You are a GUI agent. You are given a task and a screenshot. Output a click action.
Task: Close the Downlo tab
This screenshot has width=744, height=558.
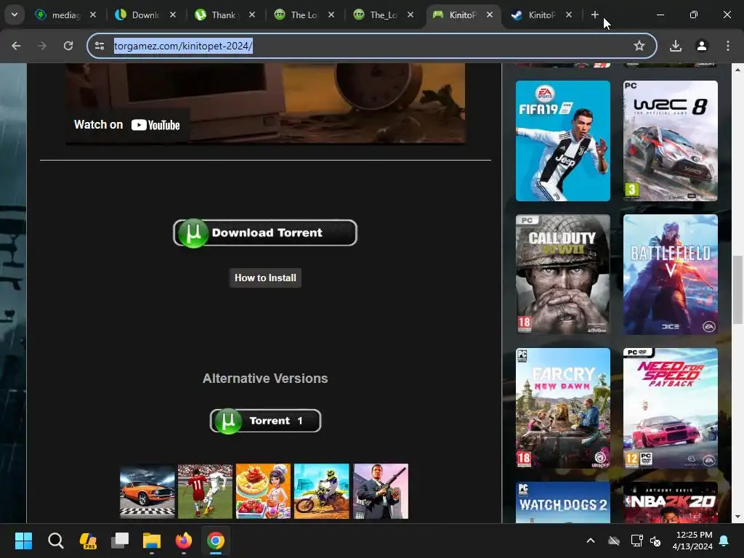click(x=173, y=15)
